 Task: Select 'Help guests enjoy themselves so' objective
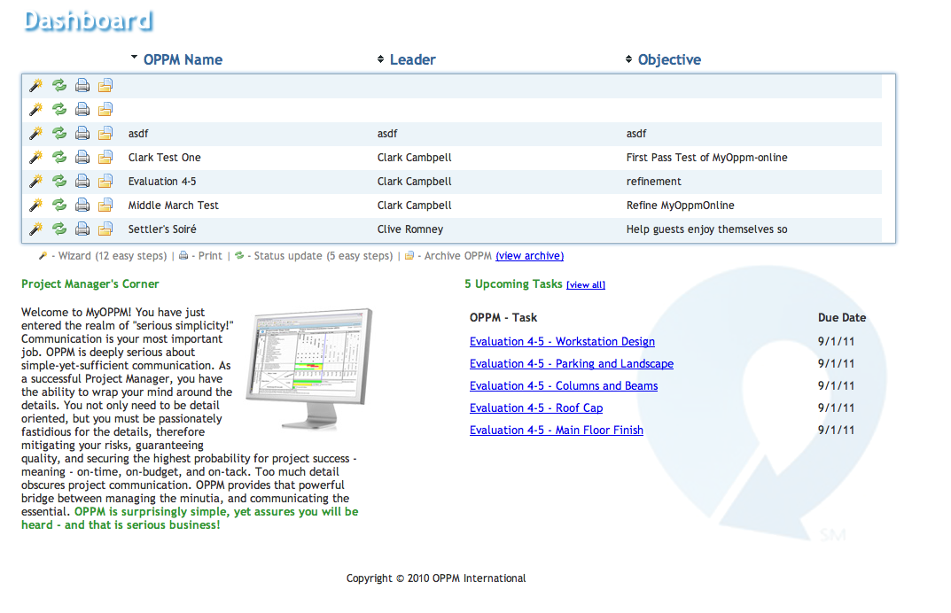point(706,229)
